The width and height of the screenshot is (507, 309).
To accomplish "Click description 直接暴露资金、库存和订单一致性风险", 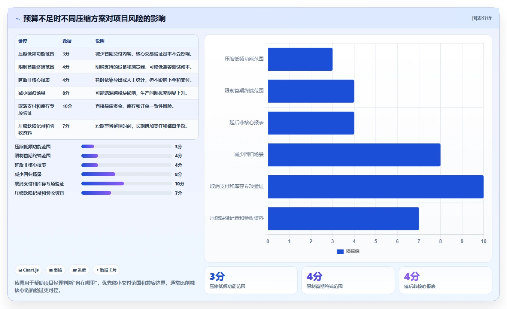I will pos(135,106).
